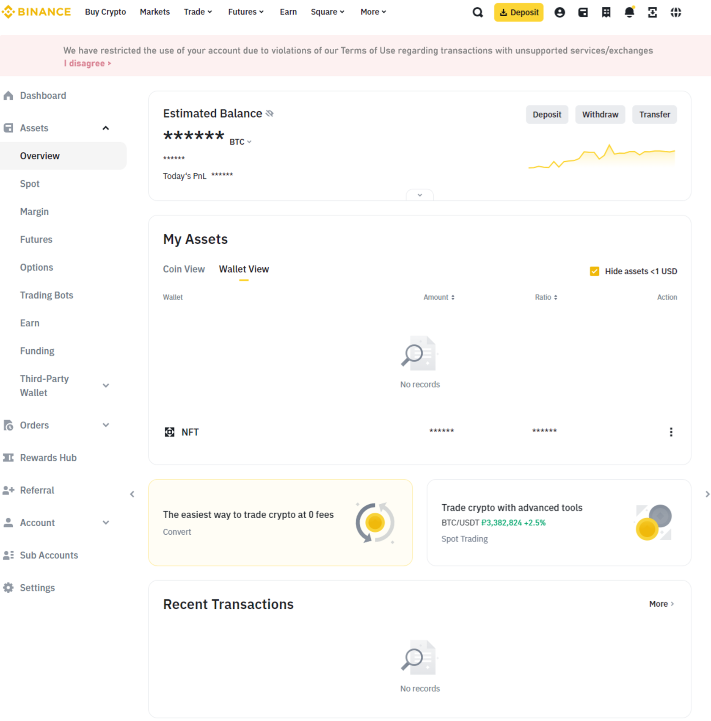
Task: Click the Rewards Hub ticket icon
Action: [x=8, y=458]
